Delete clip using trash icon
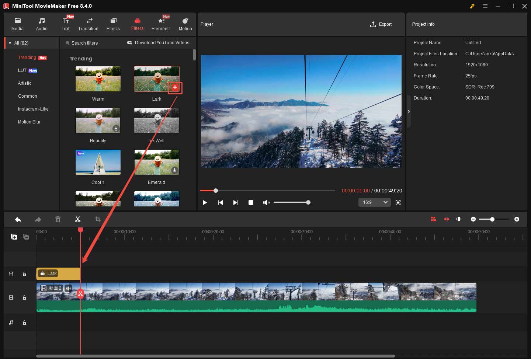 tap(58, 219)
